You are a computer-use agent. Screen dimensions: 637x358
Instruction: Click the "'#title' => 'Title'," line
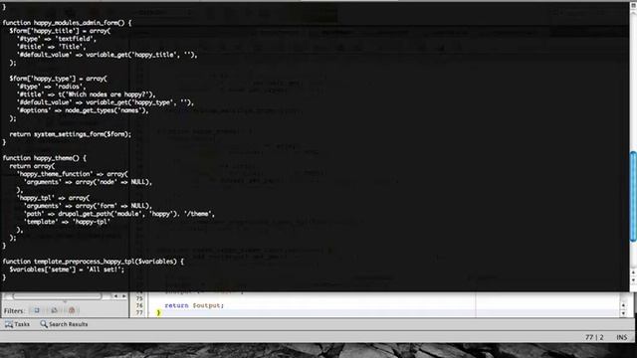pos(51,47)
